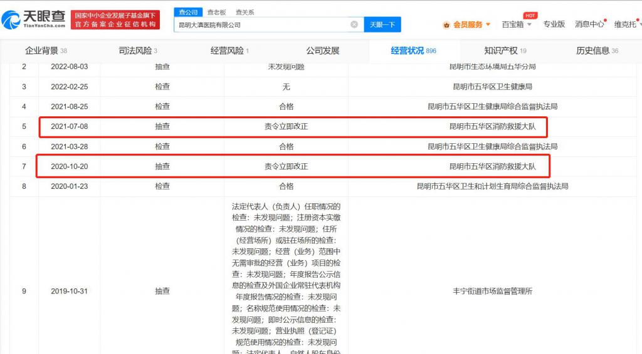Image resolution: width=642 pixels, height=354 pixels.
Task: Click the date 2021-03-28
Action: coord(69,146)
